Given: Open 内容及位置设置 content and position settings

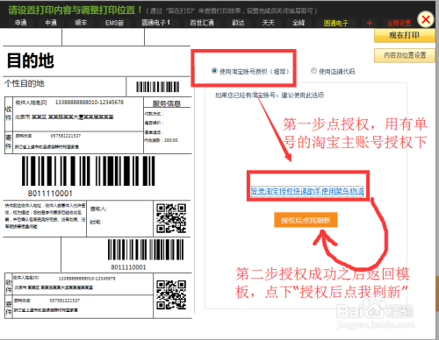Looking at the screenshot, I should [405, 55].
